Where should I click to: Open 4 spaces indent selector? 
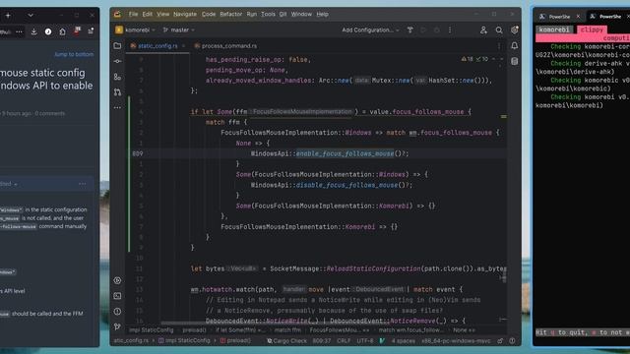pyautogui.click(x=403, y=341)
